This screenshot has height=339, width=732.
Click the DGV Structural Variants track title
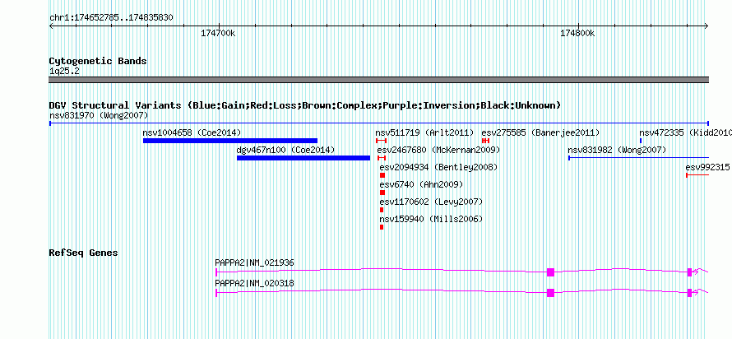tap(305, 105)
